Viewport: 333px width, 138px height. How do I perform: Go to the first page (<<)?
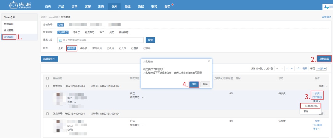277,68
